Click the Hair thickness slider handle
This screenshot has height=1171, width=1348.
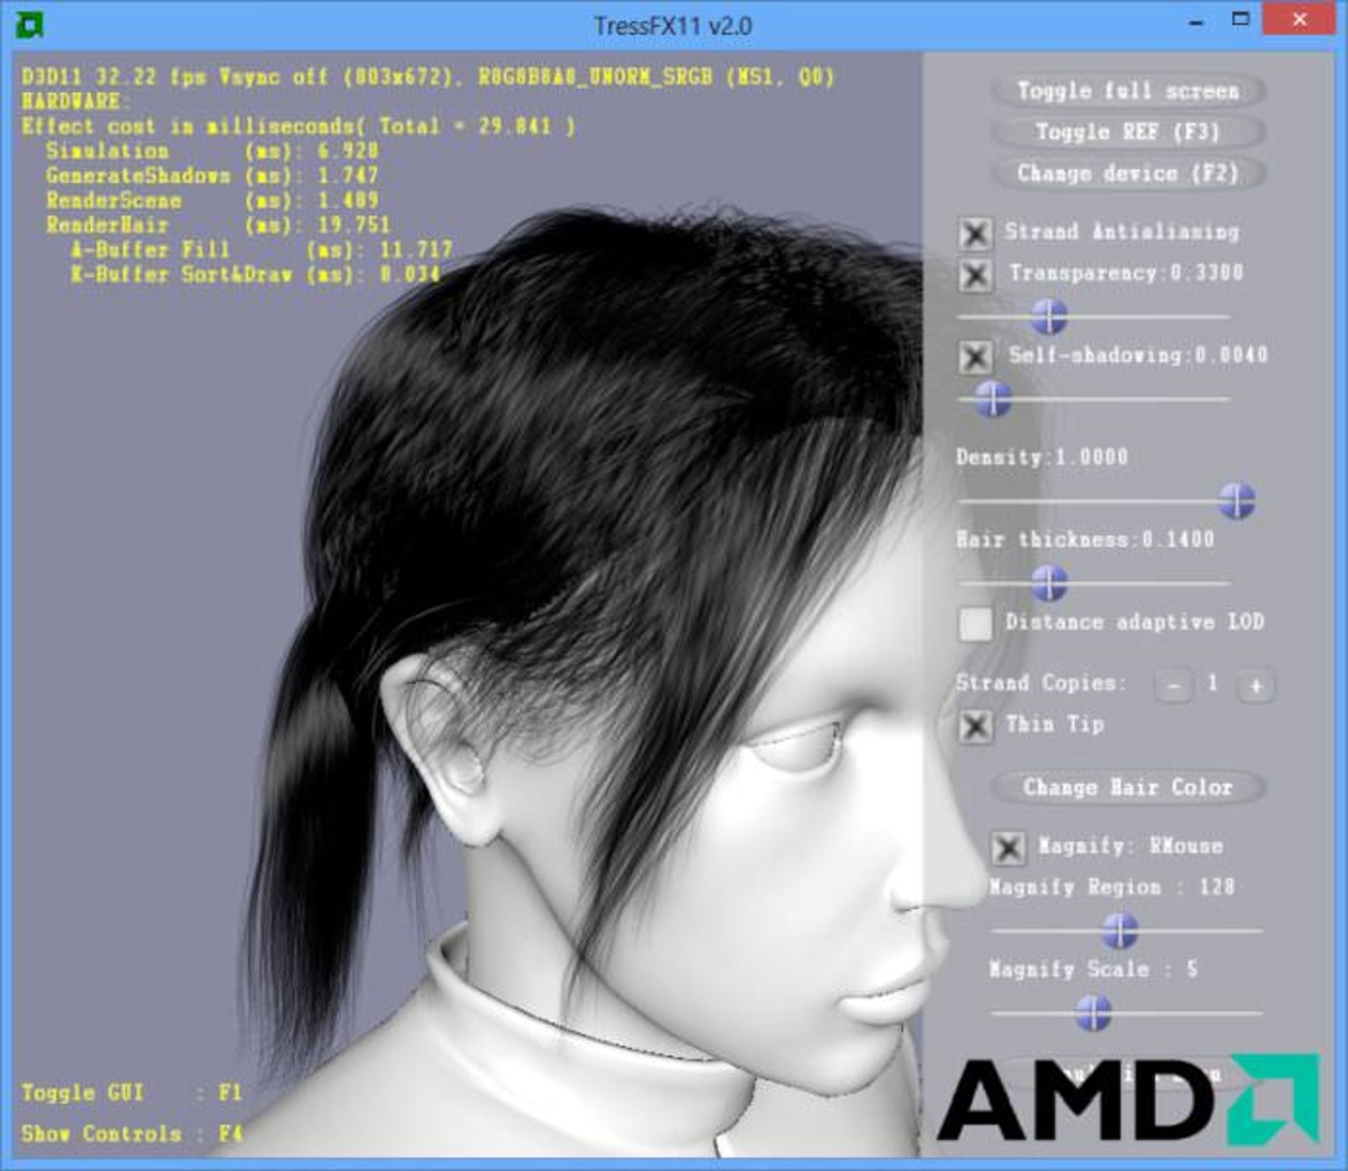[x=1050, y=583]
